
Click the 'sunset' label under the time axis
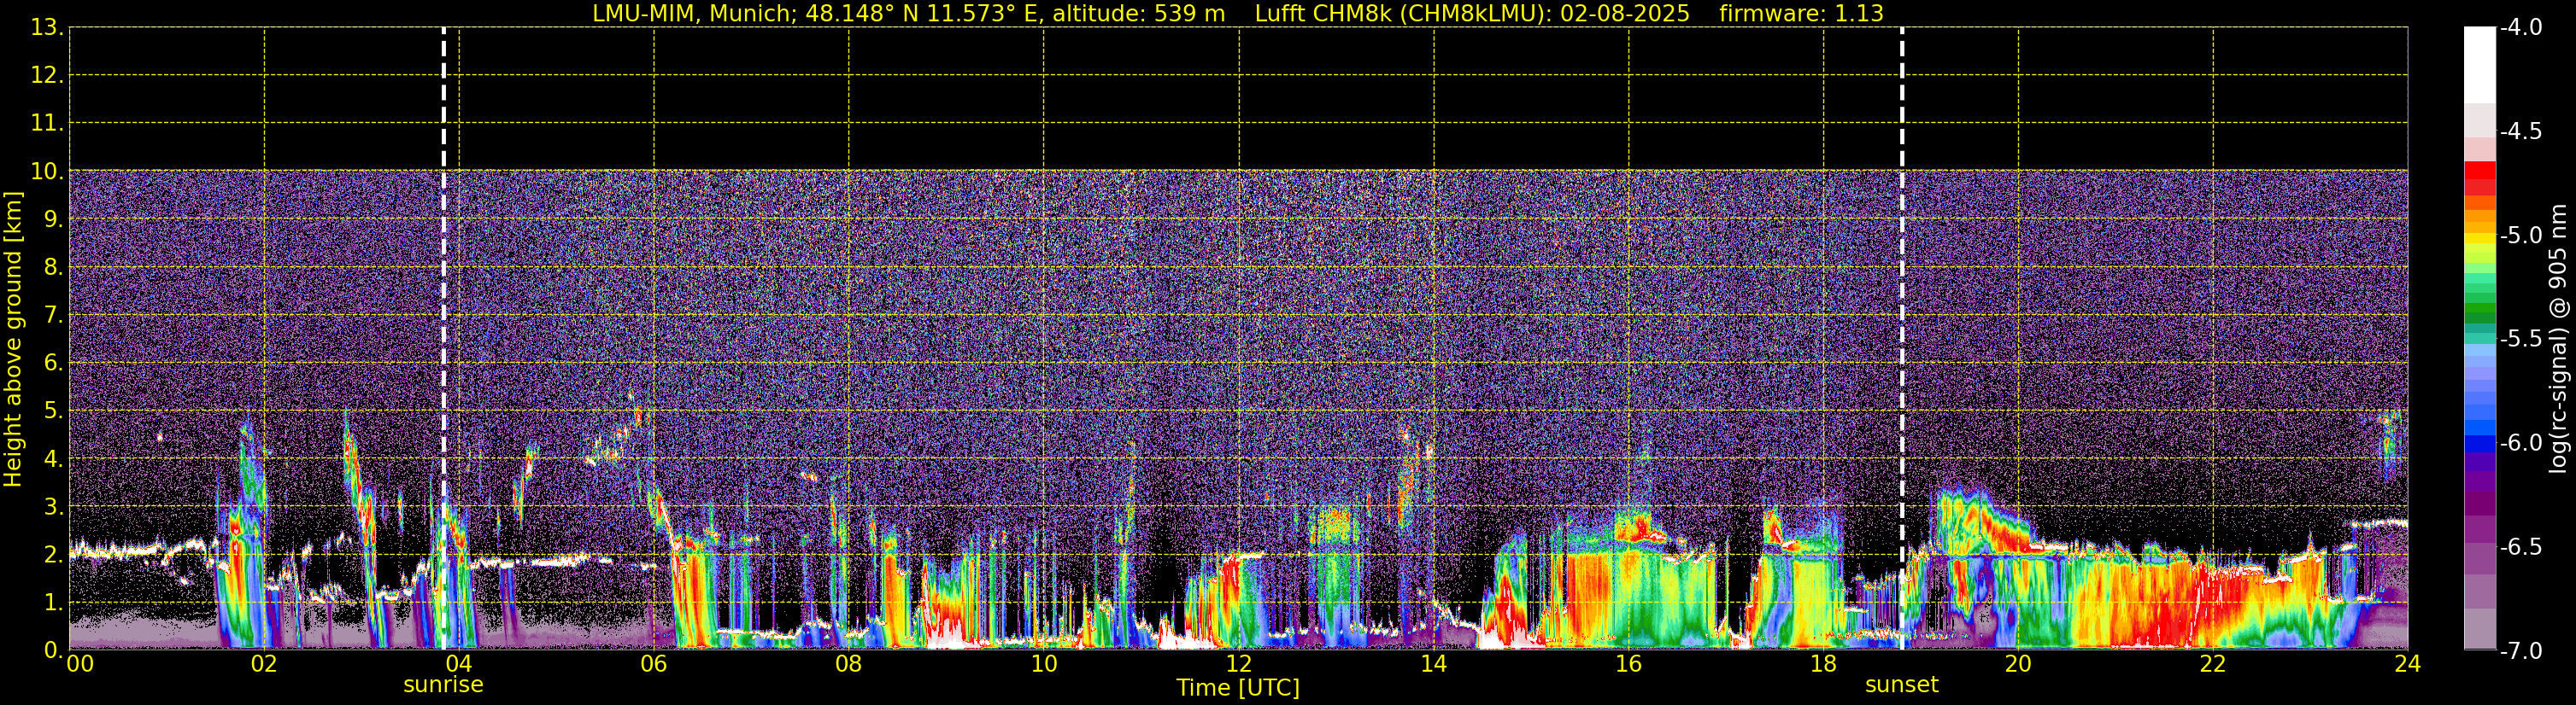(x=1901, y=685)
